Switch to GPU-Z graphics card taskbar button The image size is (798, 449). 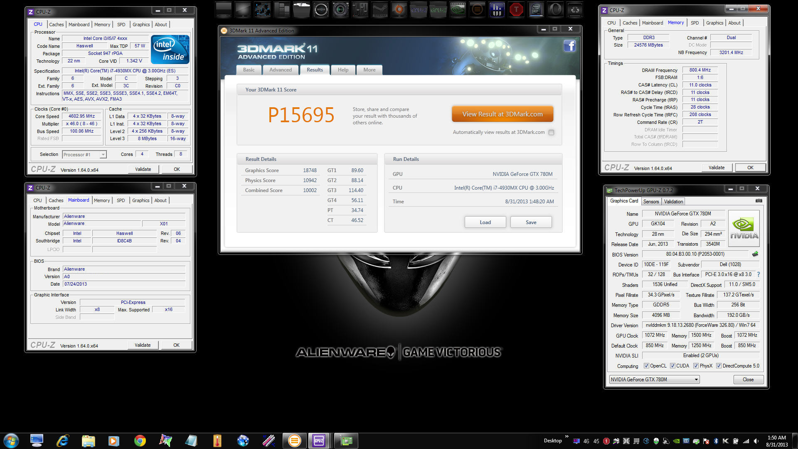click(346, 441)
